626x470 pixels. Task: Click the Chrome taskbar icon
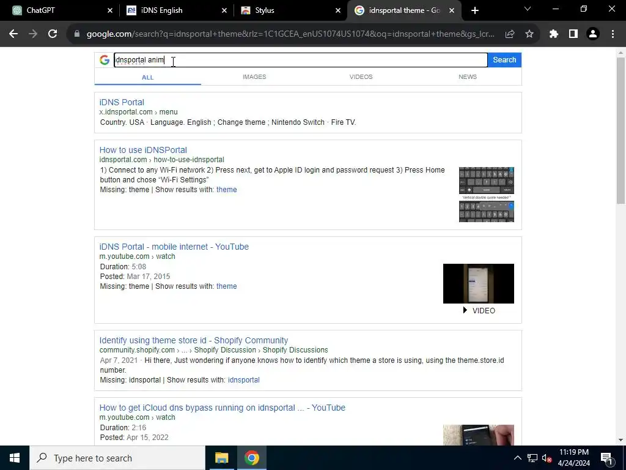251,458
